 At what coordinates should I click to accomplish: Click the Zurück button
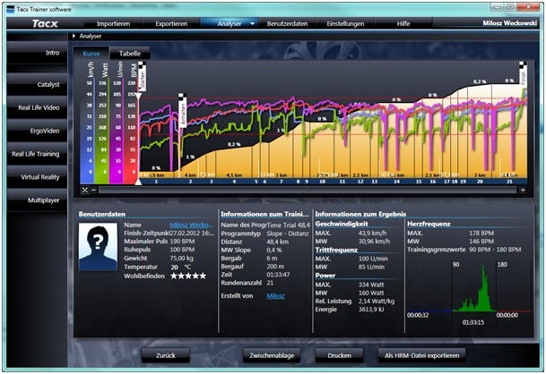166,355
